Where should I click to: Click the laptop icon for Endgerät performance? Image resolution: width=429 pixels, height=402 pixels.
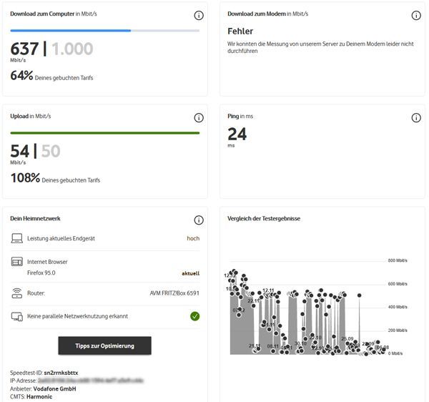tap(17, 238)
